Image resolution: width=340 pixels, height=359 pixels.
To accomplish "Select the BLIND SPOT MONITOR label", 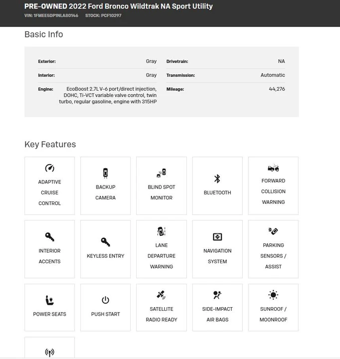I will tap(162, 192).
